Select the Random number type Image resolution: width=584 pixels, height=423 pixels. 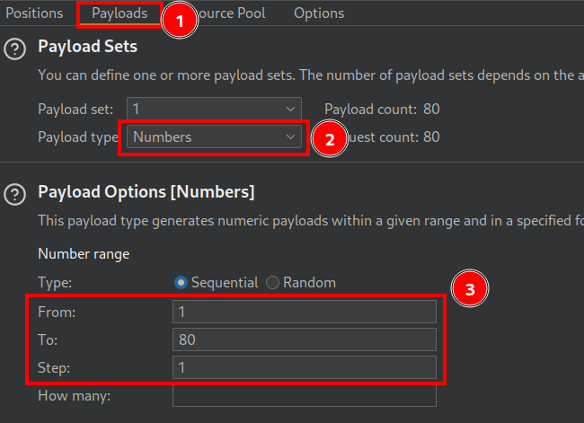pos(273,282)
